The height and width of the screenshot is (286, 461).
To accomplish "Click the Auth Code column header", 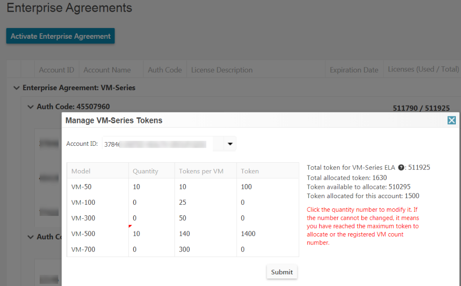I will 165,70.
